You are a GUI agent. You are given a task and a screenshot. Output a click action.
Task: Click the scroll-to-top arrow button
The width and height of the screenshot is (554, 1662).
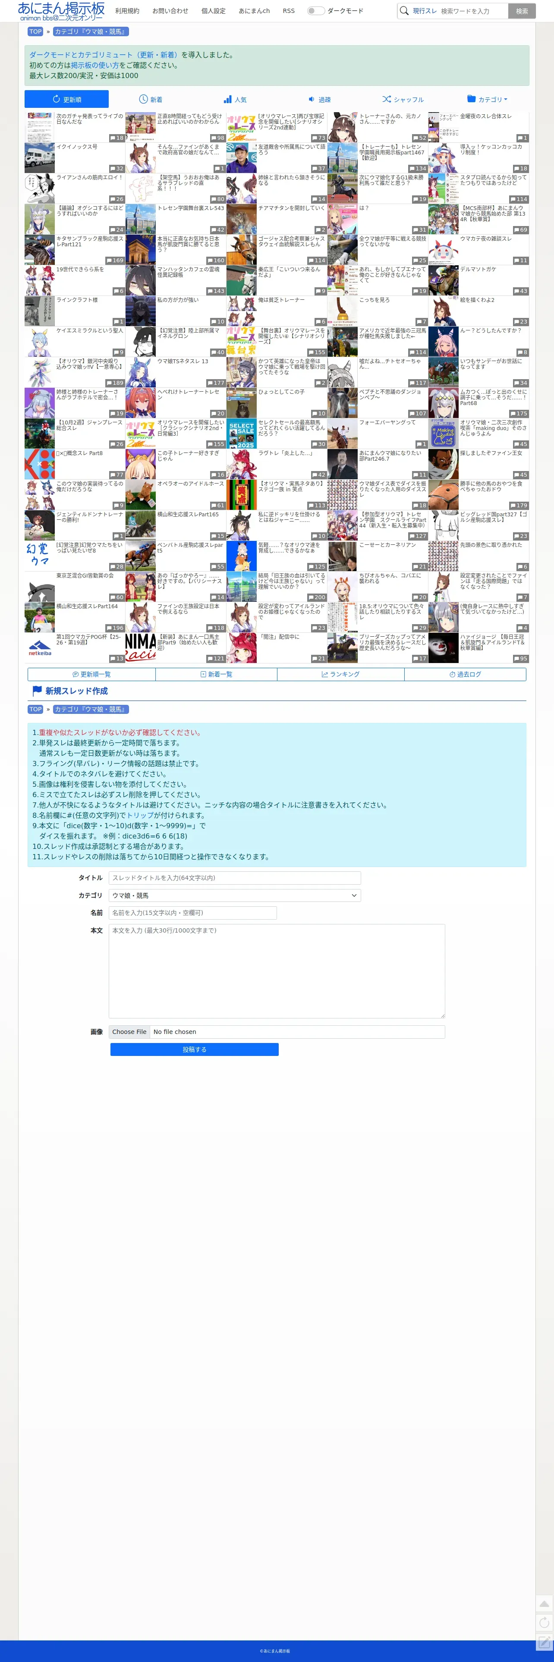545,1604
